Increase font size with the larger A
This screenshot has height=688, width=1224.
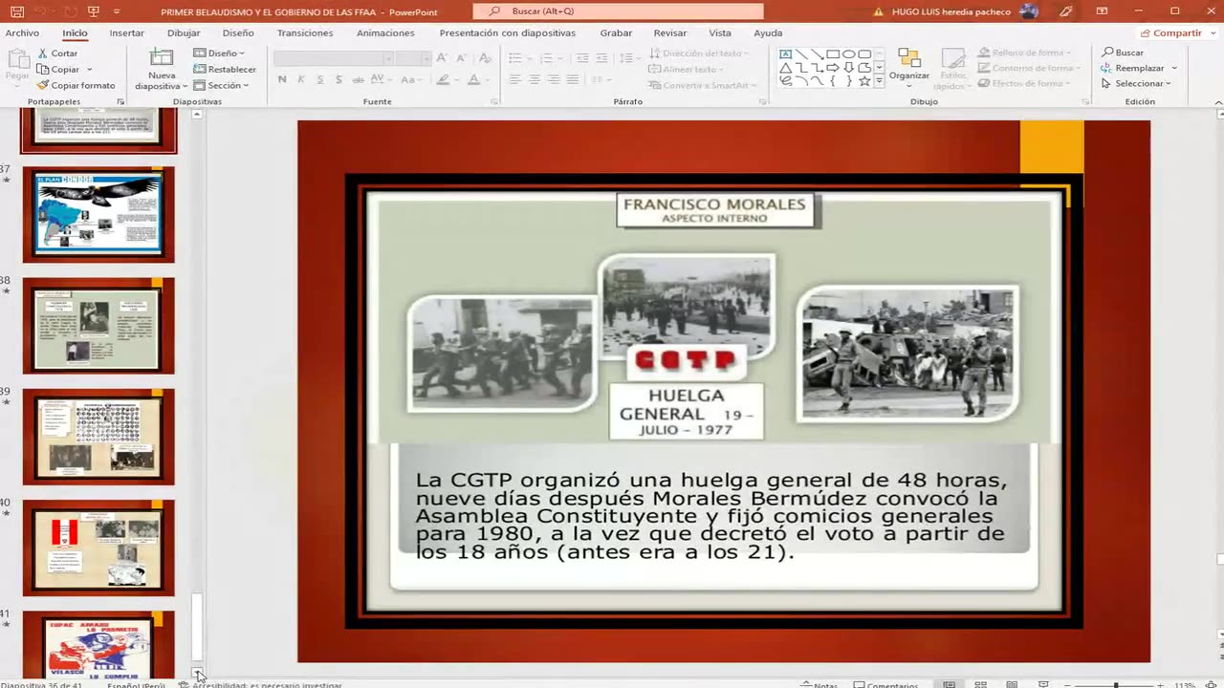[x=443, y=58]
